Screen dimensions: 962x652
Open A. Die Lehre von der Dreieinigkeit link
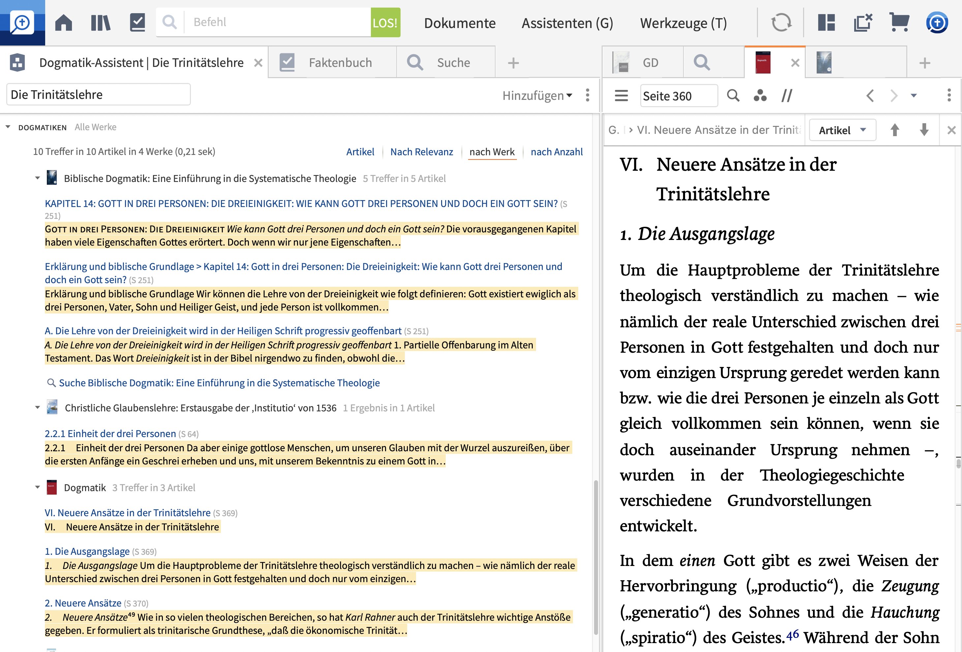(x=223, y=331)
